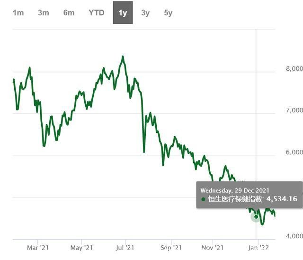Switch chart to 3y range
This screenshot has width=303, height=260.
pos(145,13)
